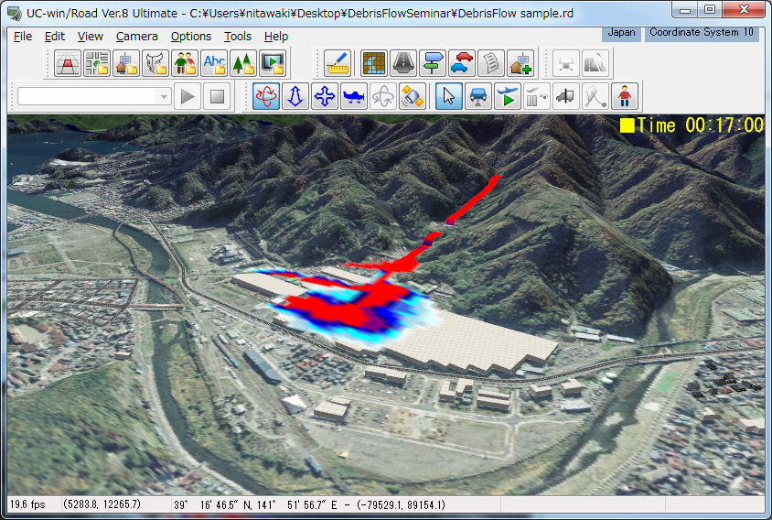Open the ruler and pencil measurement tool
This screenshot has width=772, height=520.
338,63
